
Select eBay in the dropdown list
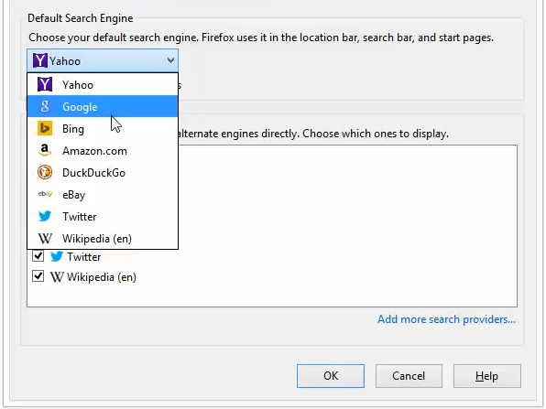click(103, 194)
